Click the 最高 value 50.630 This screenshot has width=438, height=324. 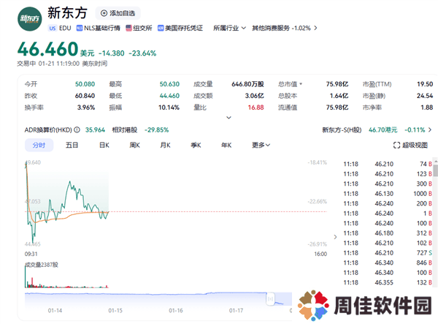pyautogui.click(x=169, y=84)
